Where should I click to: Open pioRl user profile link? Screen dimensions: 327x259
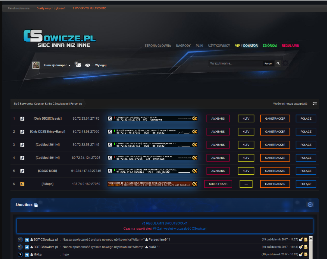point(152,247)
